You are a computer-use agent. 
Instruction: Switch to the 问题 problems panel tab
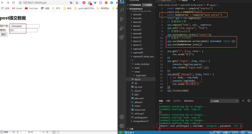[168, 101]
